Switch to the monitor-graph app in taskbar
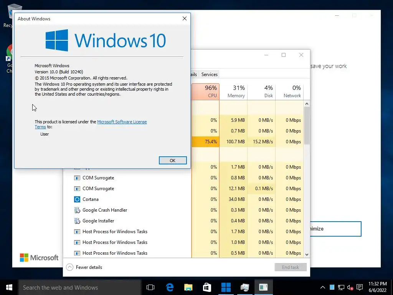 pos(244,287)
